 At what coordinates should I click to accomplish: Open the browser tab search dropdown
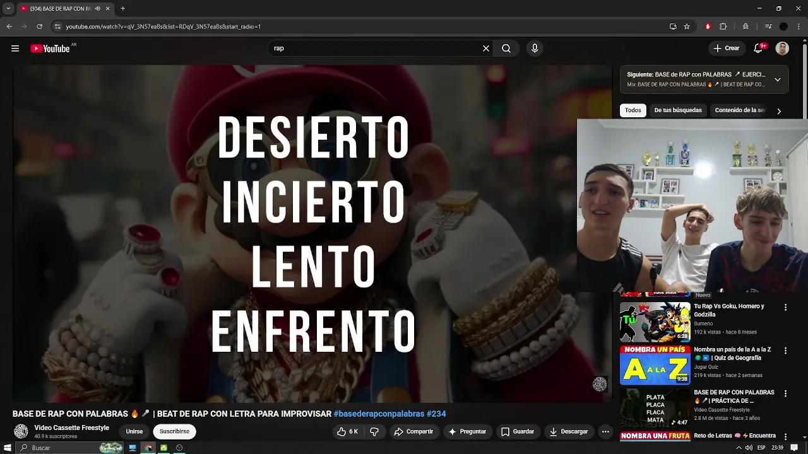pyautogui.click(x=8, y=9)
